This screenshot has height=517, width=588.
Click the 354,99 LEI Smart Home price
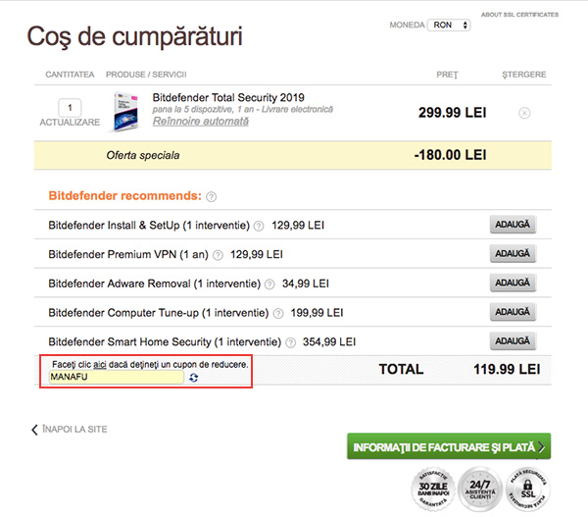[329, 342]
